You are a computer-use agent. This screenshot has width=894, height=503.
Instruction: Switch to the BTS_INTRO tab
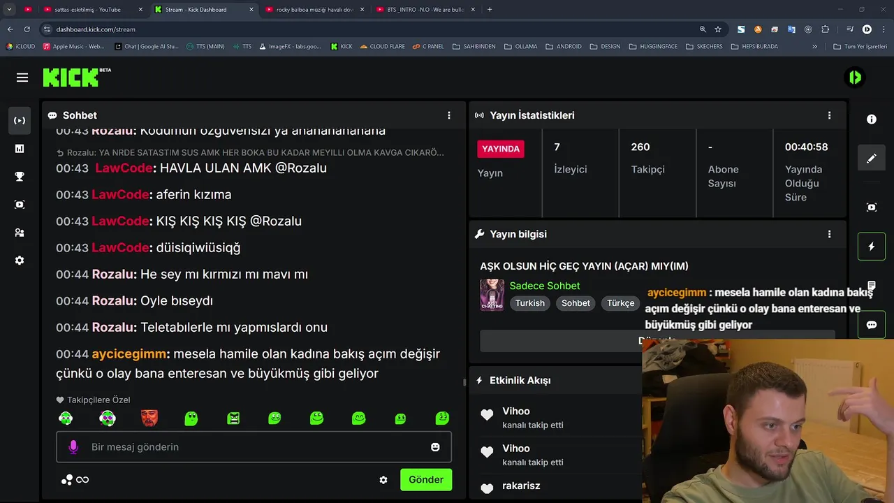(x=426, y=10)
